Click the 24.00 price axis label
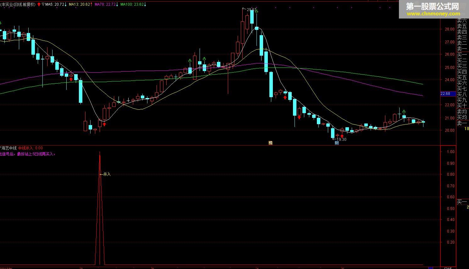Viewport: 469px width, 269px height. pos(450,80)
